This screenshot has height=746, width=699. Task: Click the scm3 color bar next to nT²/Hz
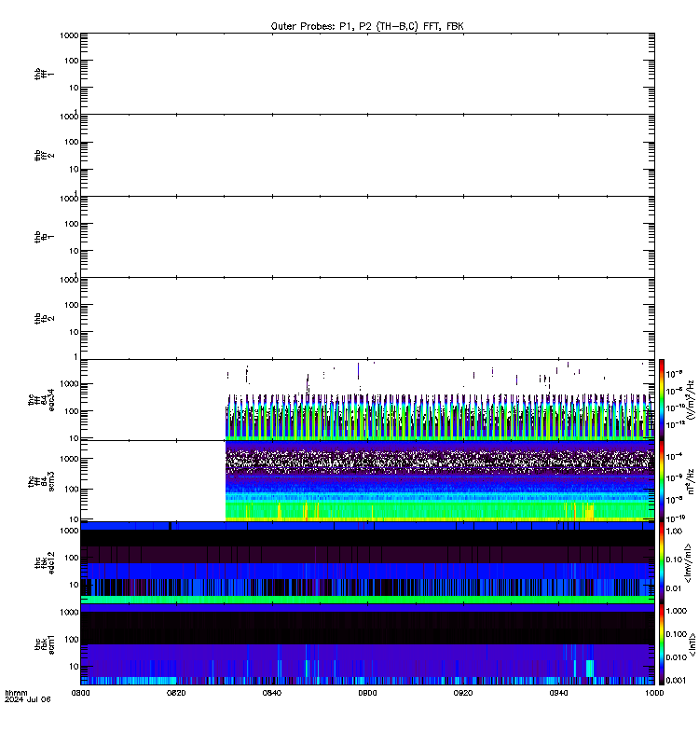click(661, 481)
